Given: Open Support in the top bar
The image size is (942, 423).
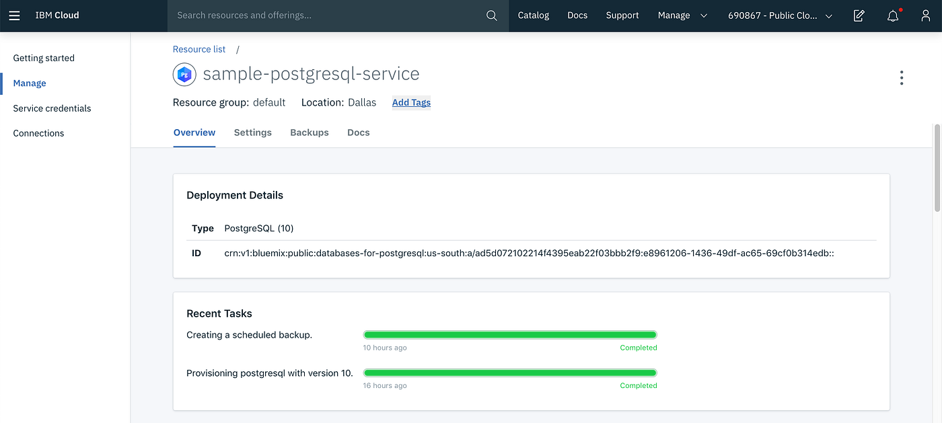Looking at the screenshot, I should (x=622, y=15).
